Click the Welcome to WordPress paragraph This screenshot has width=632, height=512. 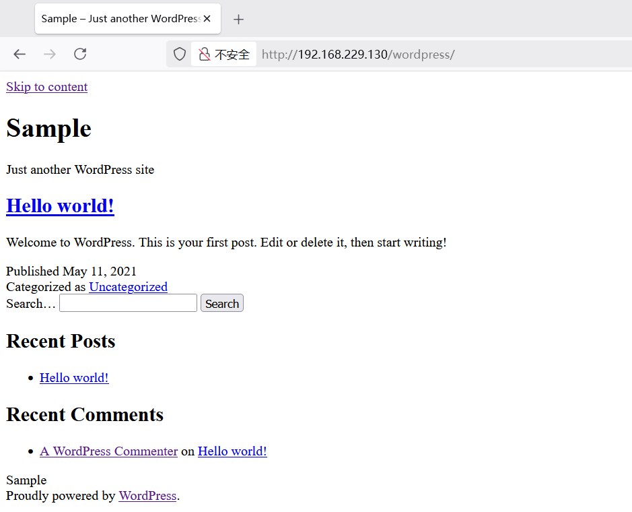point(227,243)
